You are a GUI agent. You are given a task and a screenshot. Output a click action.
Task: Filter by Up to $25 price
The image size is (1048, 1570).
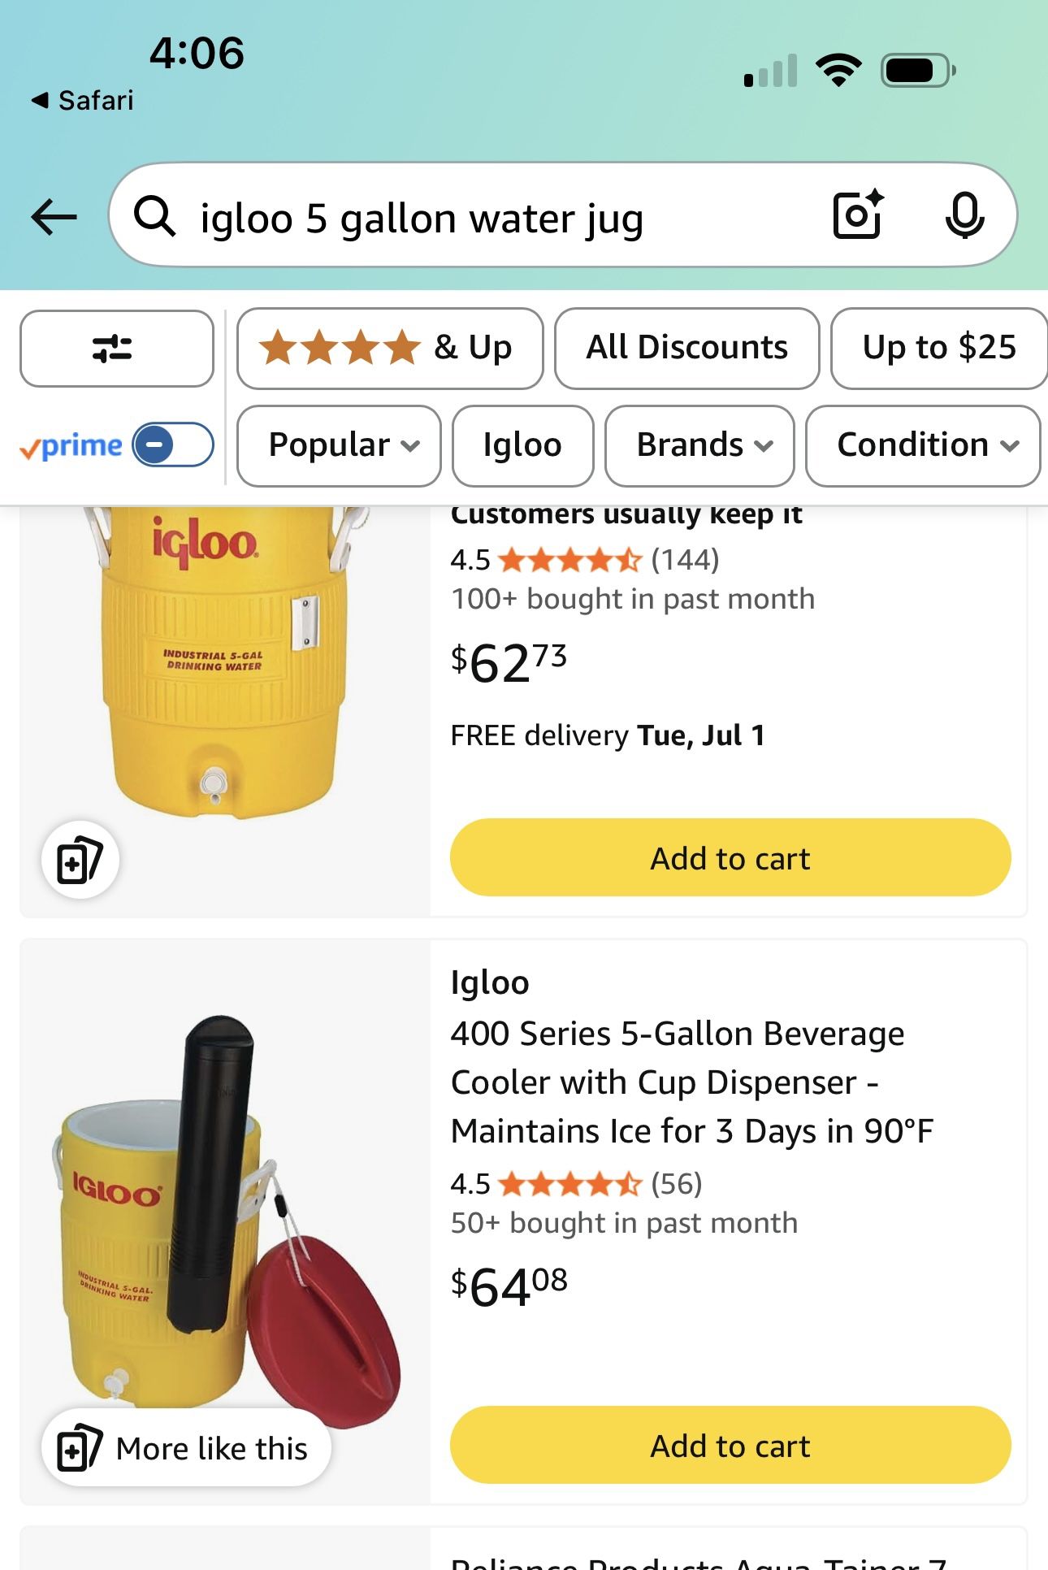pos(938,348)
